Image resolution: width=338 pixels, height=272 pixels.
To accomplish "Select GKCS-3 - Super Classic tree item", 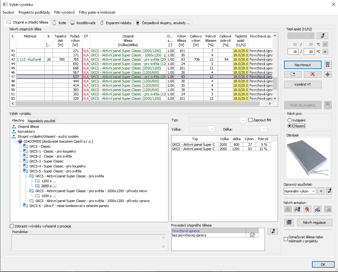I will point(46,161).
